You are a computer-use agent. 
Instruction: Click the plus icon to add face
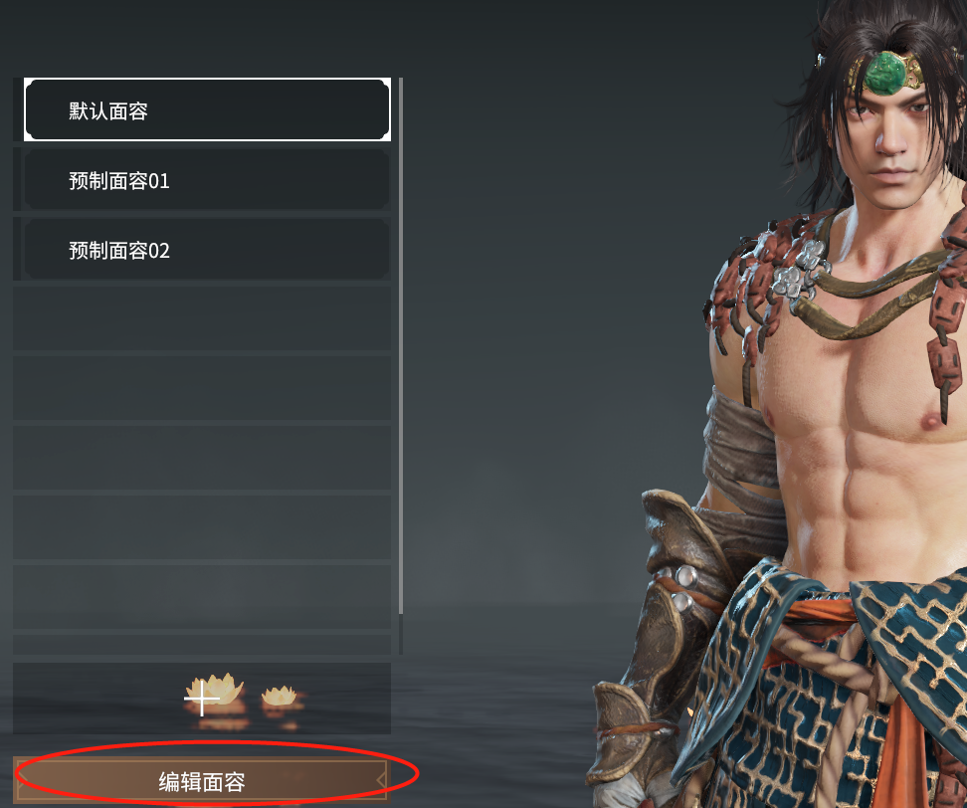[202, 699]
